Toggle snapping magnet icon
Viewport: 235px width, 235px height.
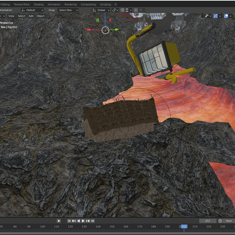pos(122,10)
